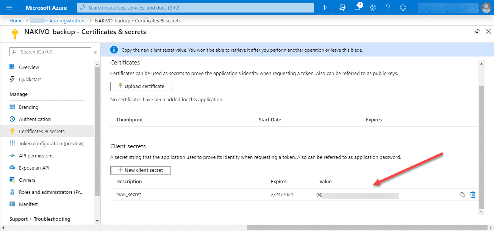494x231 pixels.
Task: Open the portal hamburger menu
Action: (9, 8)
